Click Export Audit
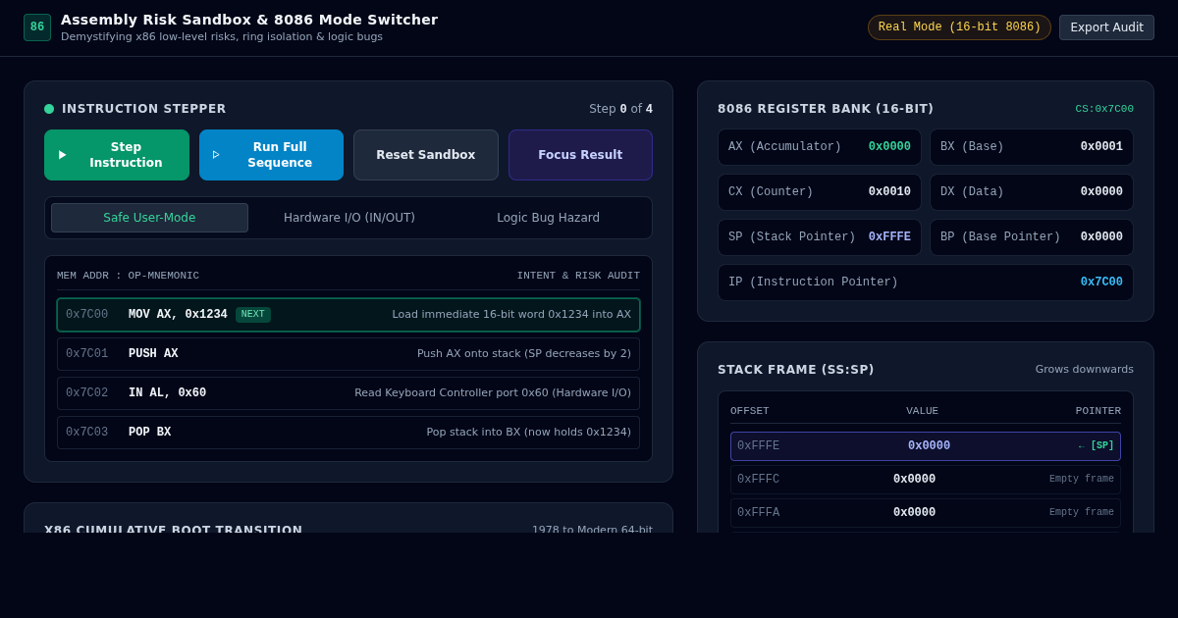This screenshot has width=1178, height=618. click(1106, 27)
